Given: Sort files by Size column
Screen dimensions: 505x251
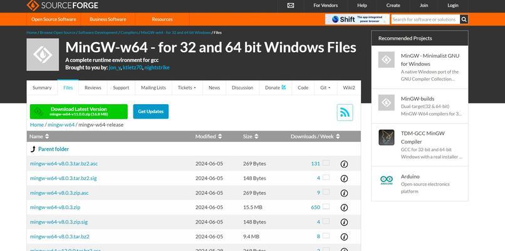Looking at the screenshot, I should click(x=251, y=136).
